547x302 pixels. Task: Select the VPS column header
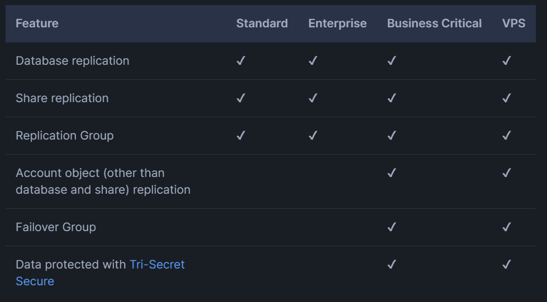click(513, 23)
